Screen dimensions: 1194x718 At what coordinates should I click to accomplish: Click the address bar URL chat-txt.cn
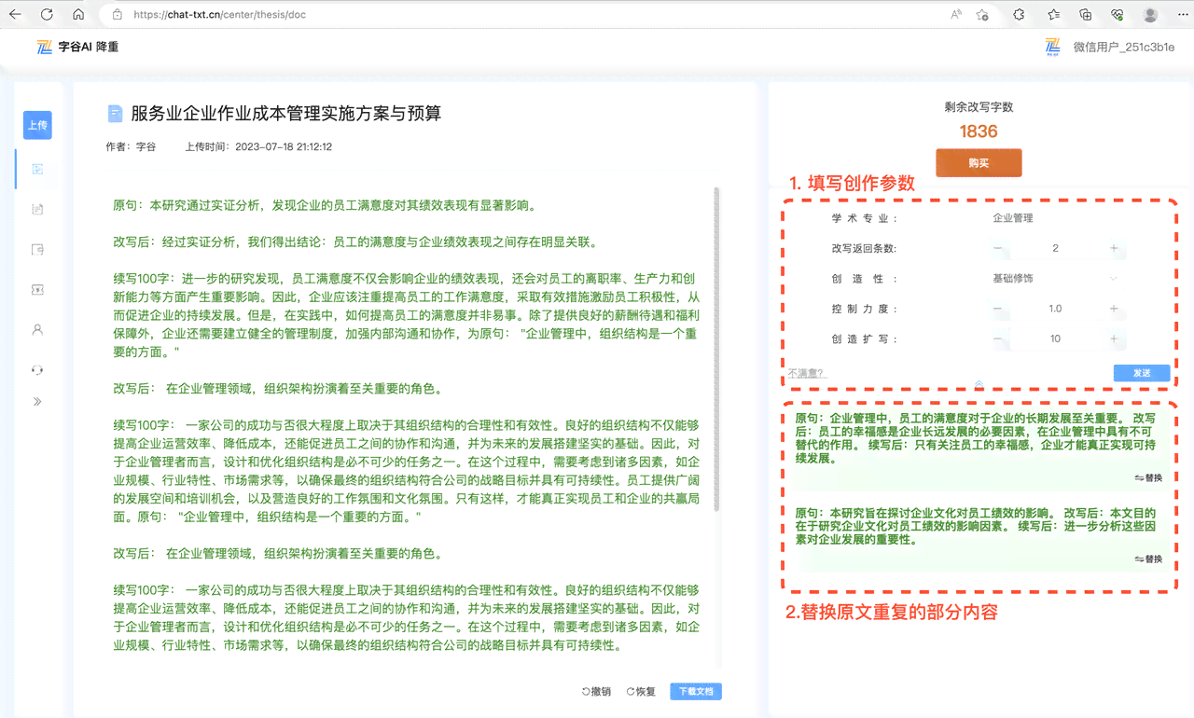coord(219,15)
